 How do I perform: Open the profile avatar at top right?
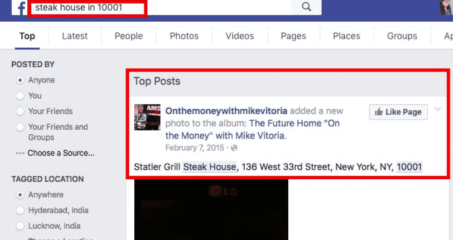click(x=446, y=7)
